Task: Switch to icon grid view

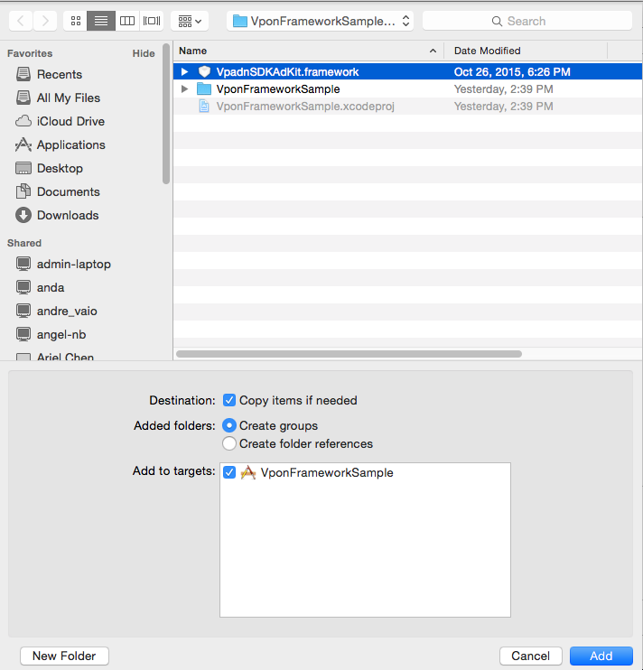Action: (x=76, y=21)
